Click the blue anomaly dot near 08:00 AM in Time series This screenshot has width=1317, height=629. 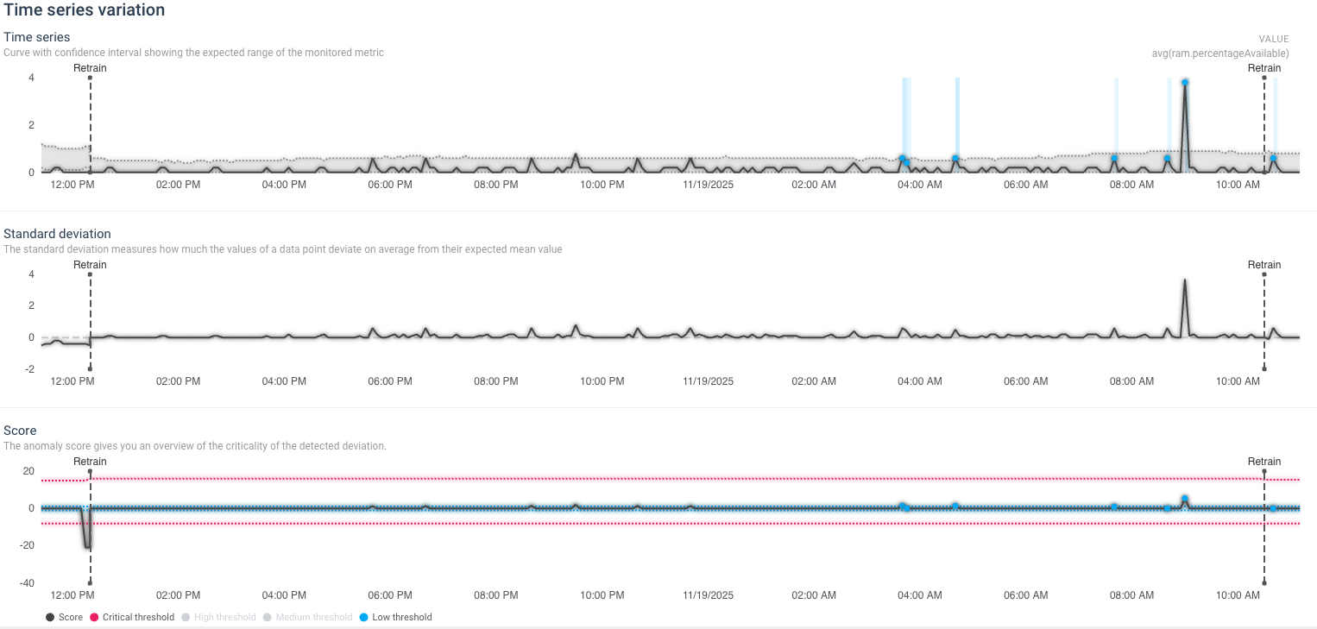pos(1114,158)
